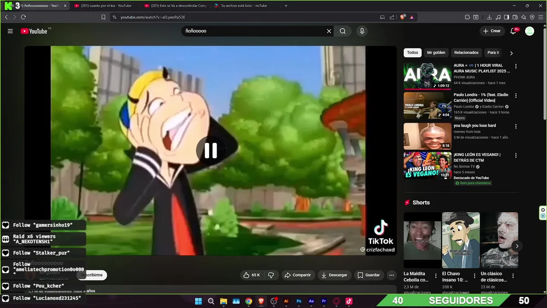Open the browser main hamburger menu

click(541, 17)
